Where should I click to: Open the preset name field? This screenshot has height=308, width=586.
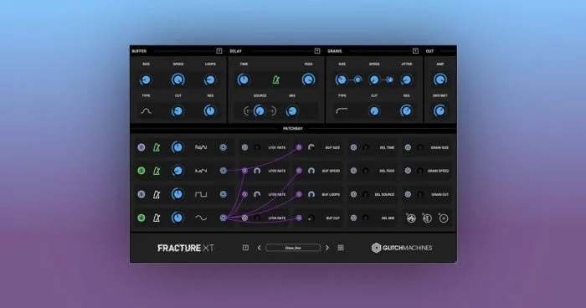pyautogui.click(x=293, y=248)
